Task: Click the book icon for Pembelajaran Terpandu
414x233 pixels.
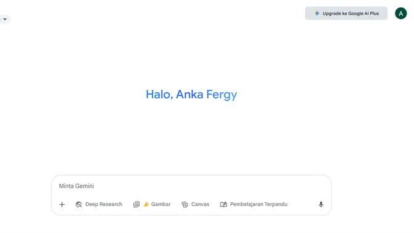Action: (x=223, y=204)
